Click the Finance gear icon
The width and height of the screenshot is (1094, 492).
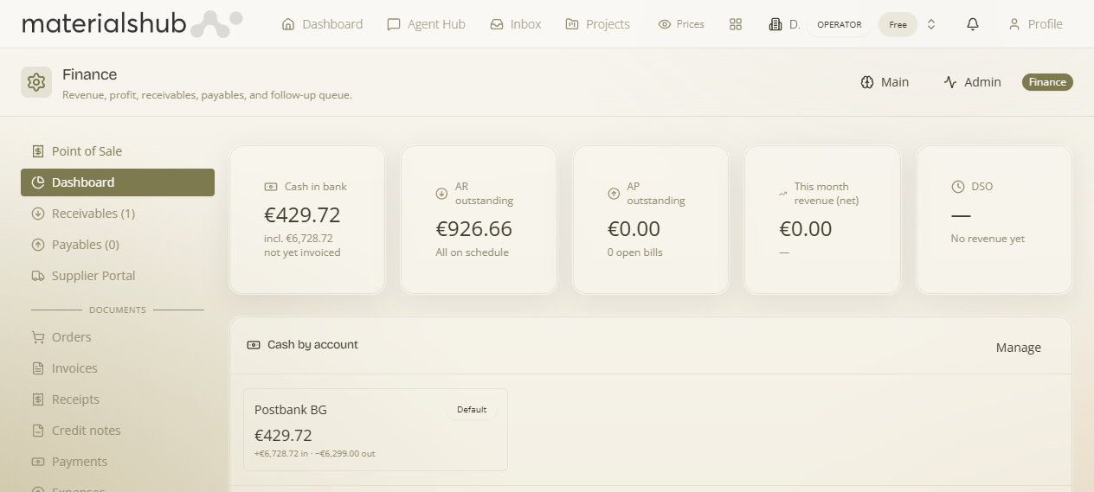36,82
